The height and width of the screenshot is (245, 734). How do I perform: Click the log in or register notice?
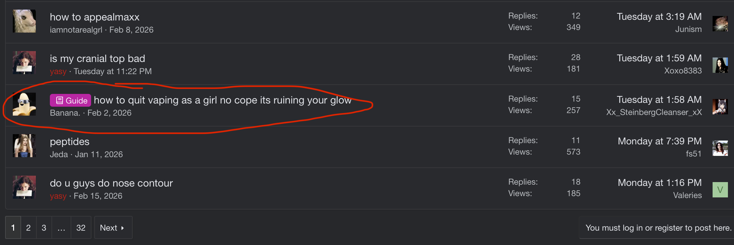(658, 228)
